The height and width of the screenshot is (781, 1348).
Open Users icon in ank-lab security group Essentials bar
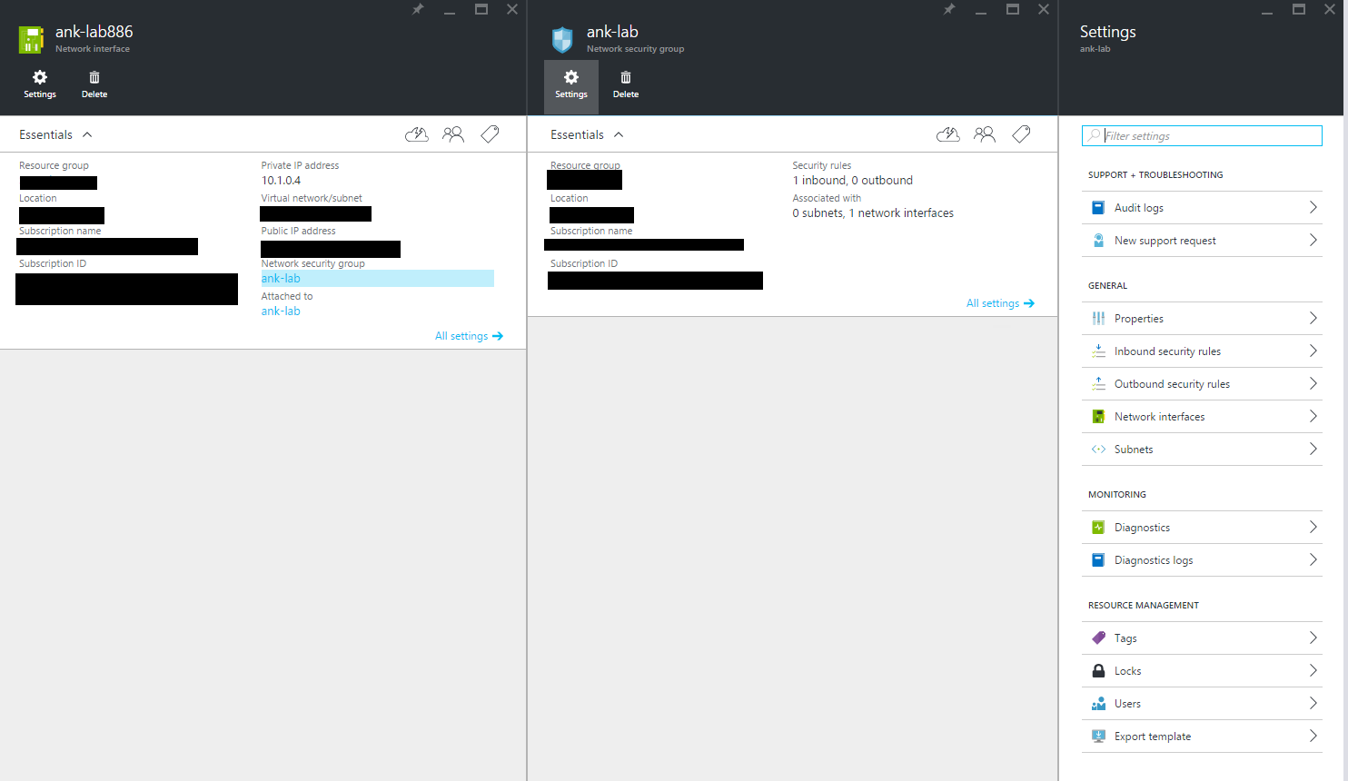pos(985,134)
